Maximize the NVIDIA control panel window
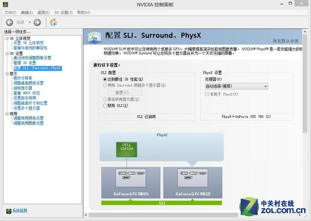This screenshot has height=221, width=311. (290, 3)
